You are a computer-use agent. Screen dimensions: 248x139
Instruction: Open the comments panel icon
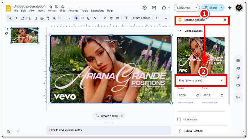(154, 8)
